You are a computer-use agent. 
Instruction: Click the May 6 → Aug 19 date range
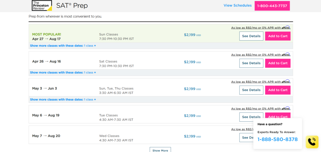click(x=46, y=115)
